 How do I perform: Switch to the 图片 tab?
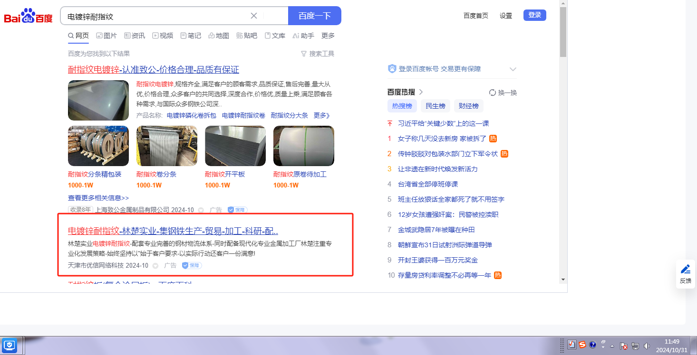tap(106, 36)
